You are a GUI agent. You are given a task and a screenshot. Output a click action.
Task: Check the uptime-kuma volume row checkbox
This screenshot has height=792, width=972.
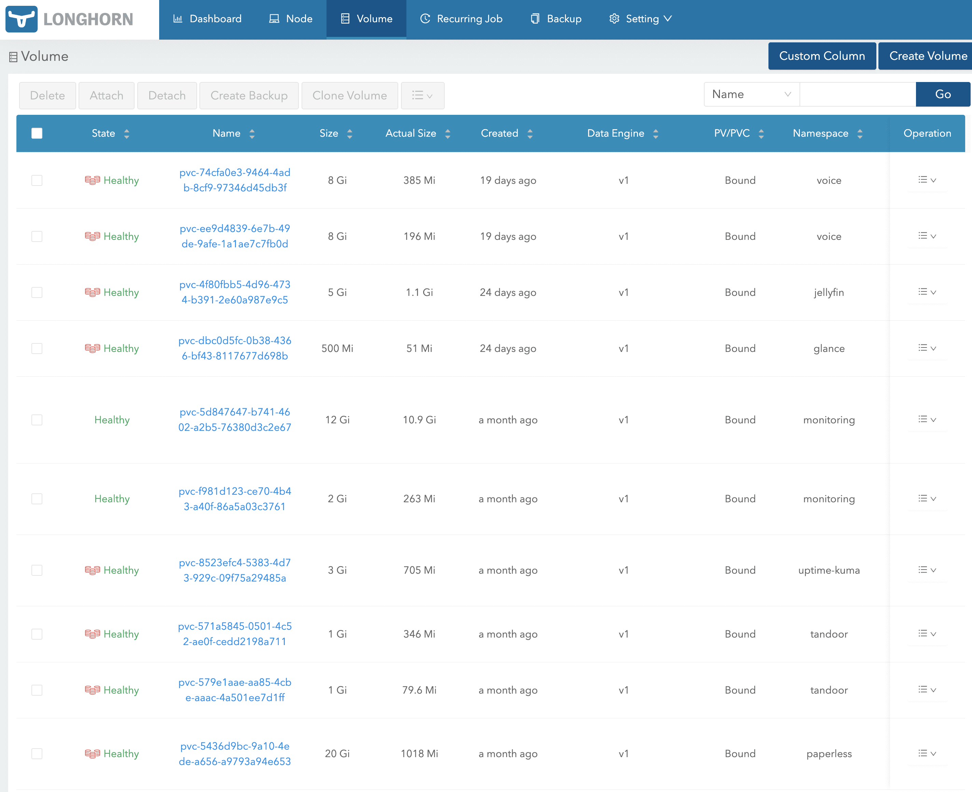point(37,570)
